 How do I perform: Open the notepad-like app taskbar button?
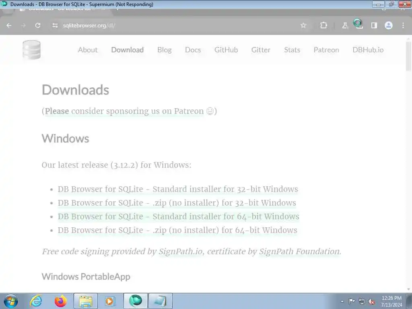coord(161,301)
